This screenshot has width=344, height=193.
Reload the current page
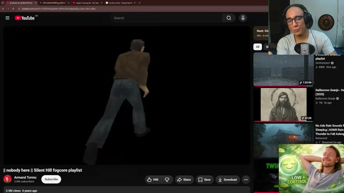point(13,9)
